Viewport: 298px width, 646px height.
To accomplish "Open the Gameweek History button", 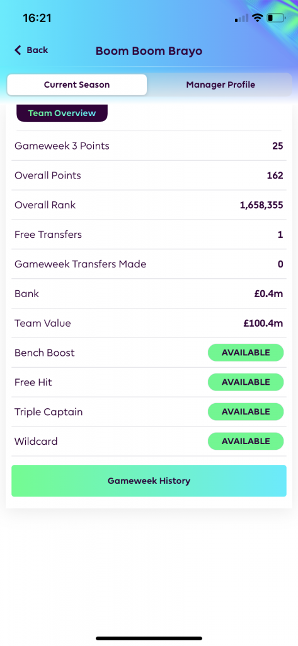I will (x=149, y=481).
